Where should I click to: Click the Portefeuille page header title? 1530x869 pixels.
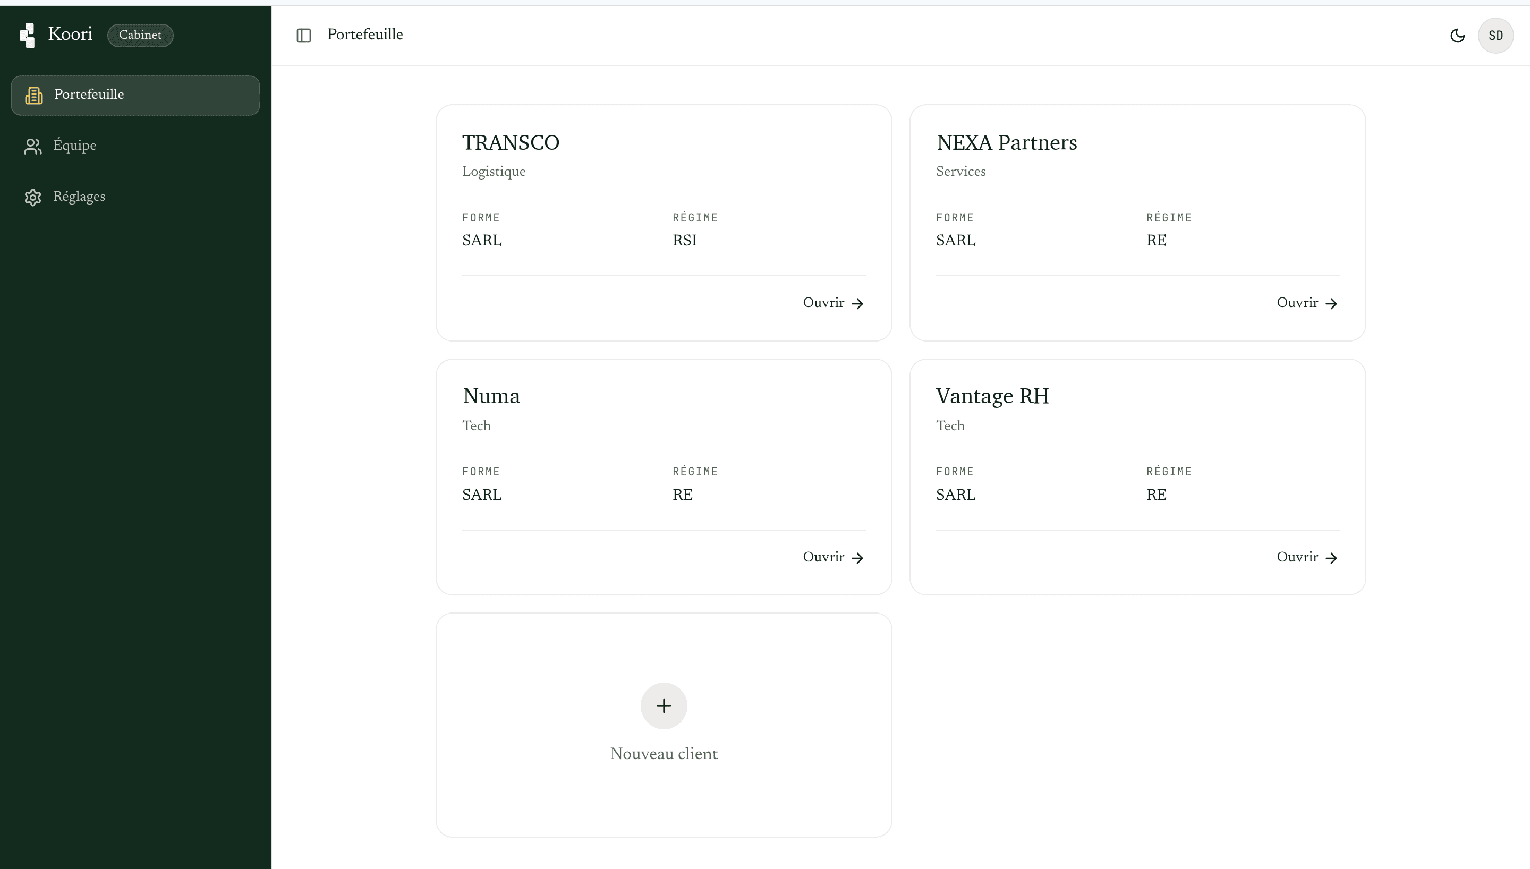365,35
